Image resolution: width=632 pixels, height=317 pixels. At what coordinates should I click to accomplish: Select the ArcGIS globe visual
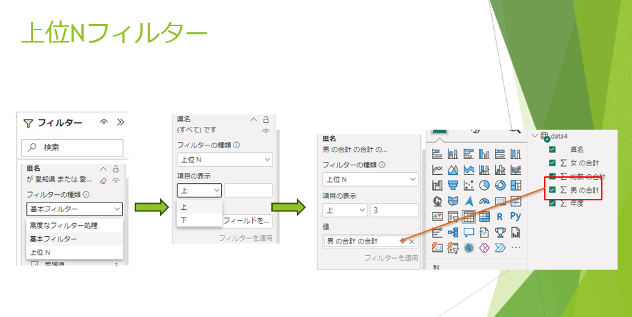pyautogui.click(x=469, y=247)
